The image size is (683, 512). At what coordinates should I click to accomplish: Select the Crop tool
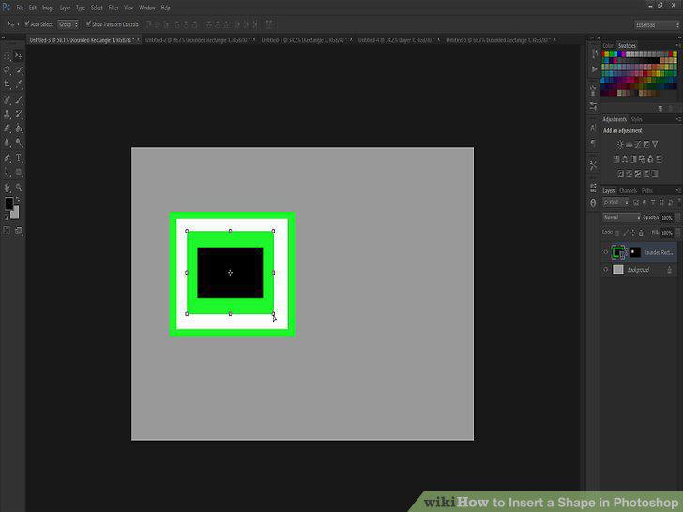pyautogui.click(x=7, y=84)
